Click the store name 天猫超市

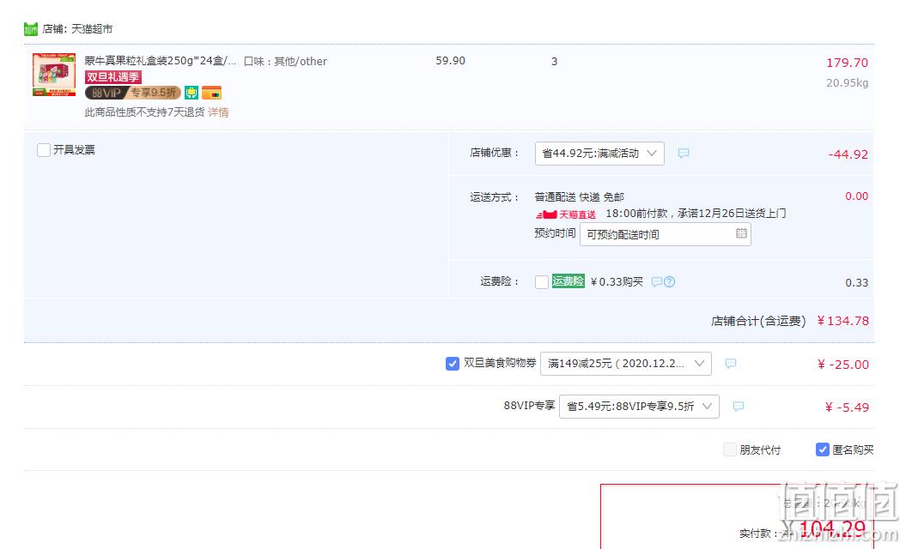pos(92,29)
